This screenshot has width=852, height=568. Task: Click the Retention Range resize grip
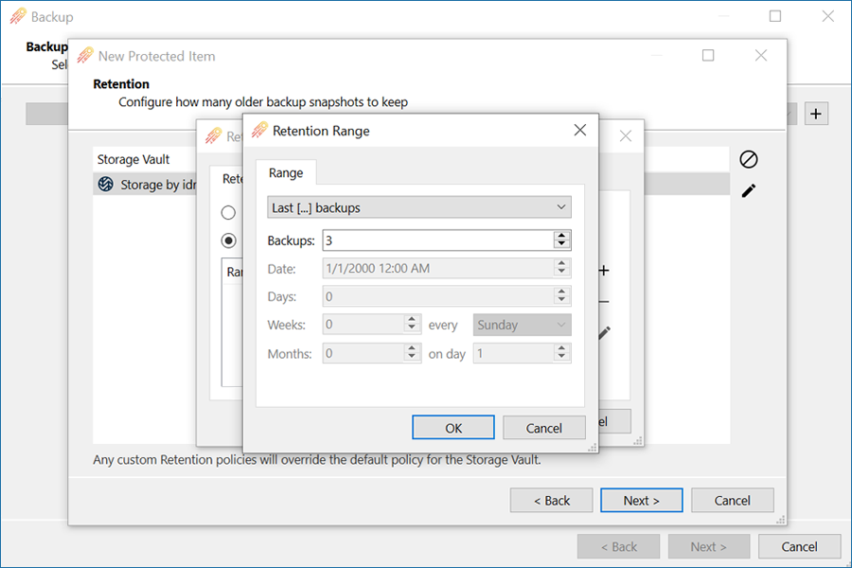[x=593, y=448]
